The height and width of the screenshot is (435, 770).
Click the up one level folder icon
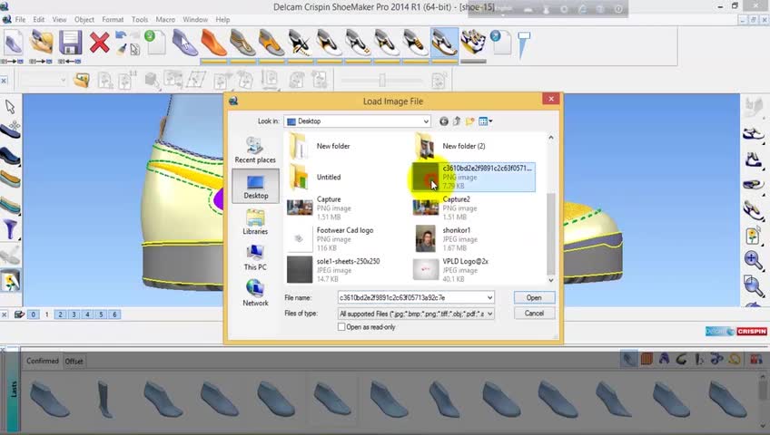(x=457, y=121)
